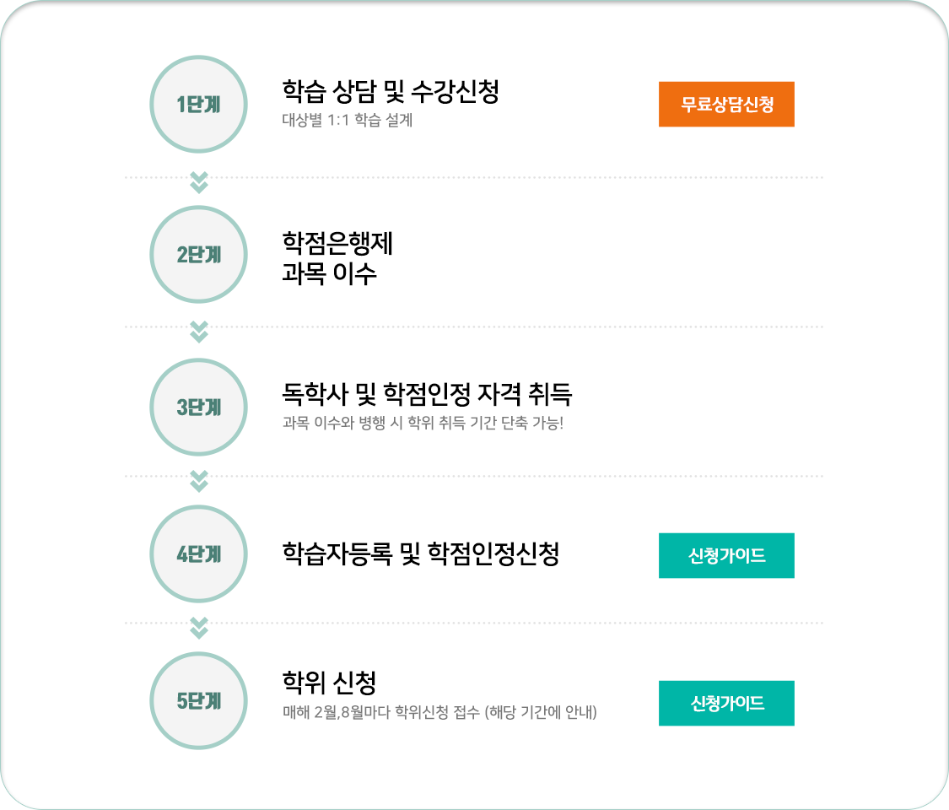This screenshot has height=810, width=949.
Task: Open the orange 무료상담신청 button
Action: tap(726, 104)
